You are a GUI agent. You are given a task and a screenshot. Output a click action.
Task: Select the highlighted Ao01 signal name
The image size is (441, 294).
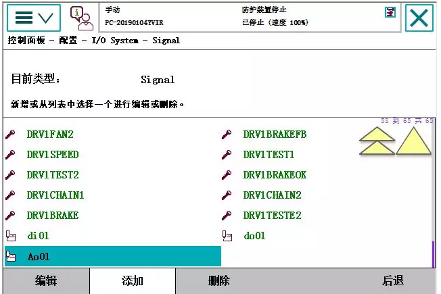point(39,256)
